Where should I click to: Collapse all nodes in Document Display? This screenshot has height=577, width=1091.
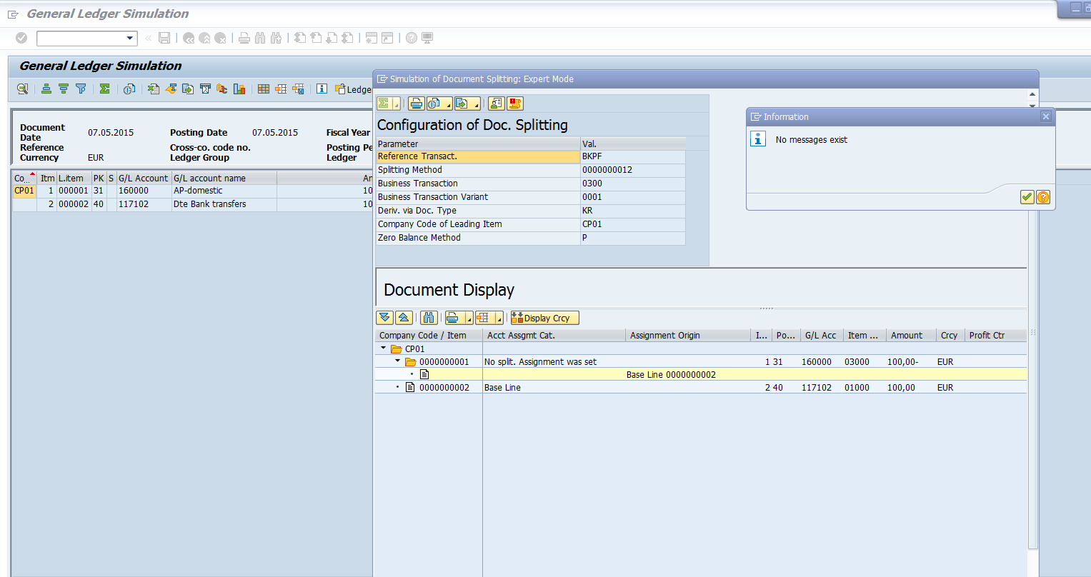[403, 318]
